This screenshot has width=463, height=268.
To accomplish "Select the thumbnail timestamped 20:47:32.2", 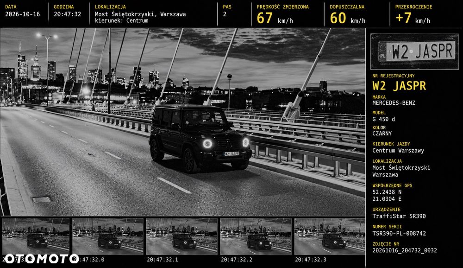I will point(256,236).
